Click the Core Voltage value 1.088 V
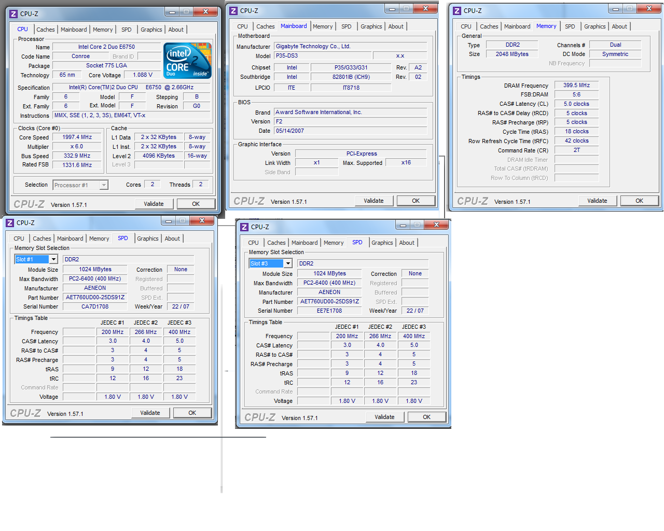 click(143, 75)
